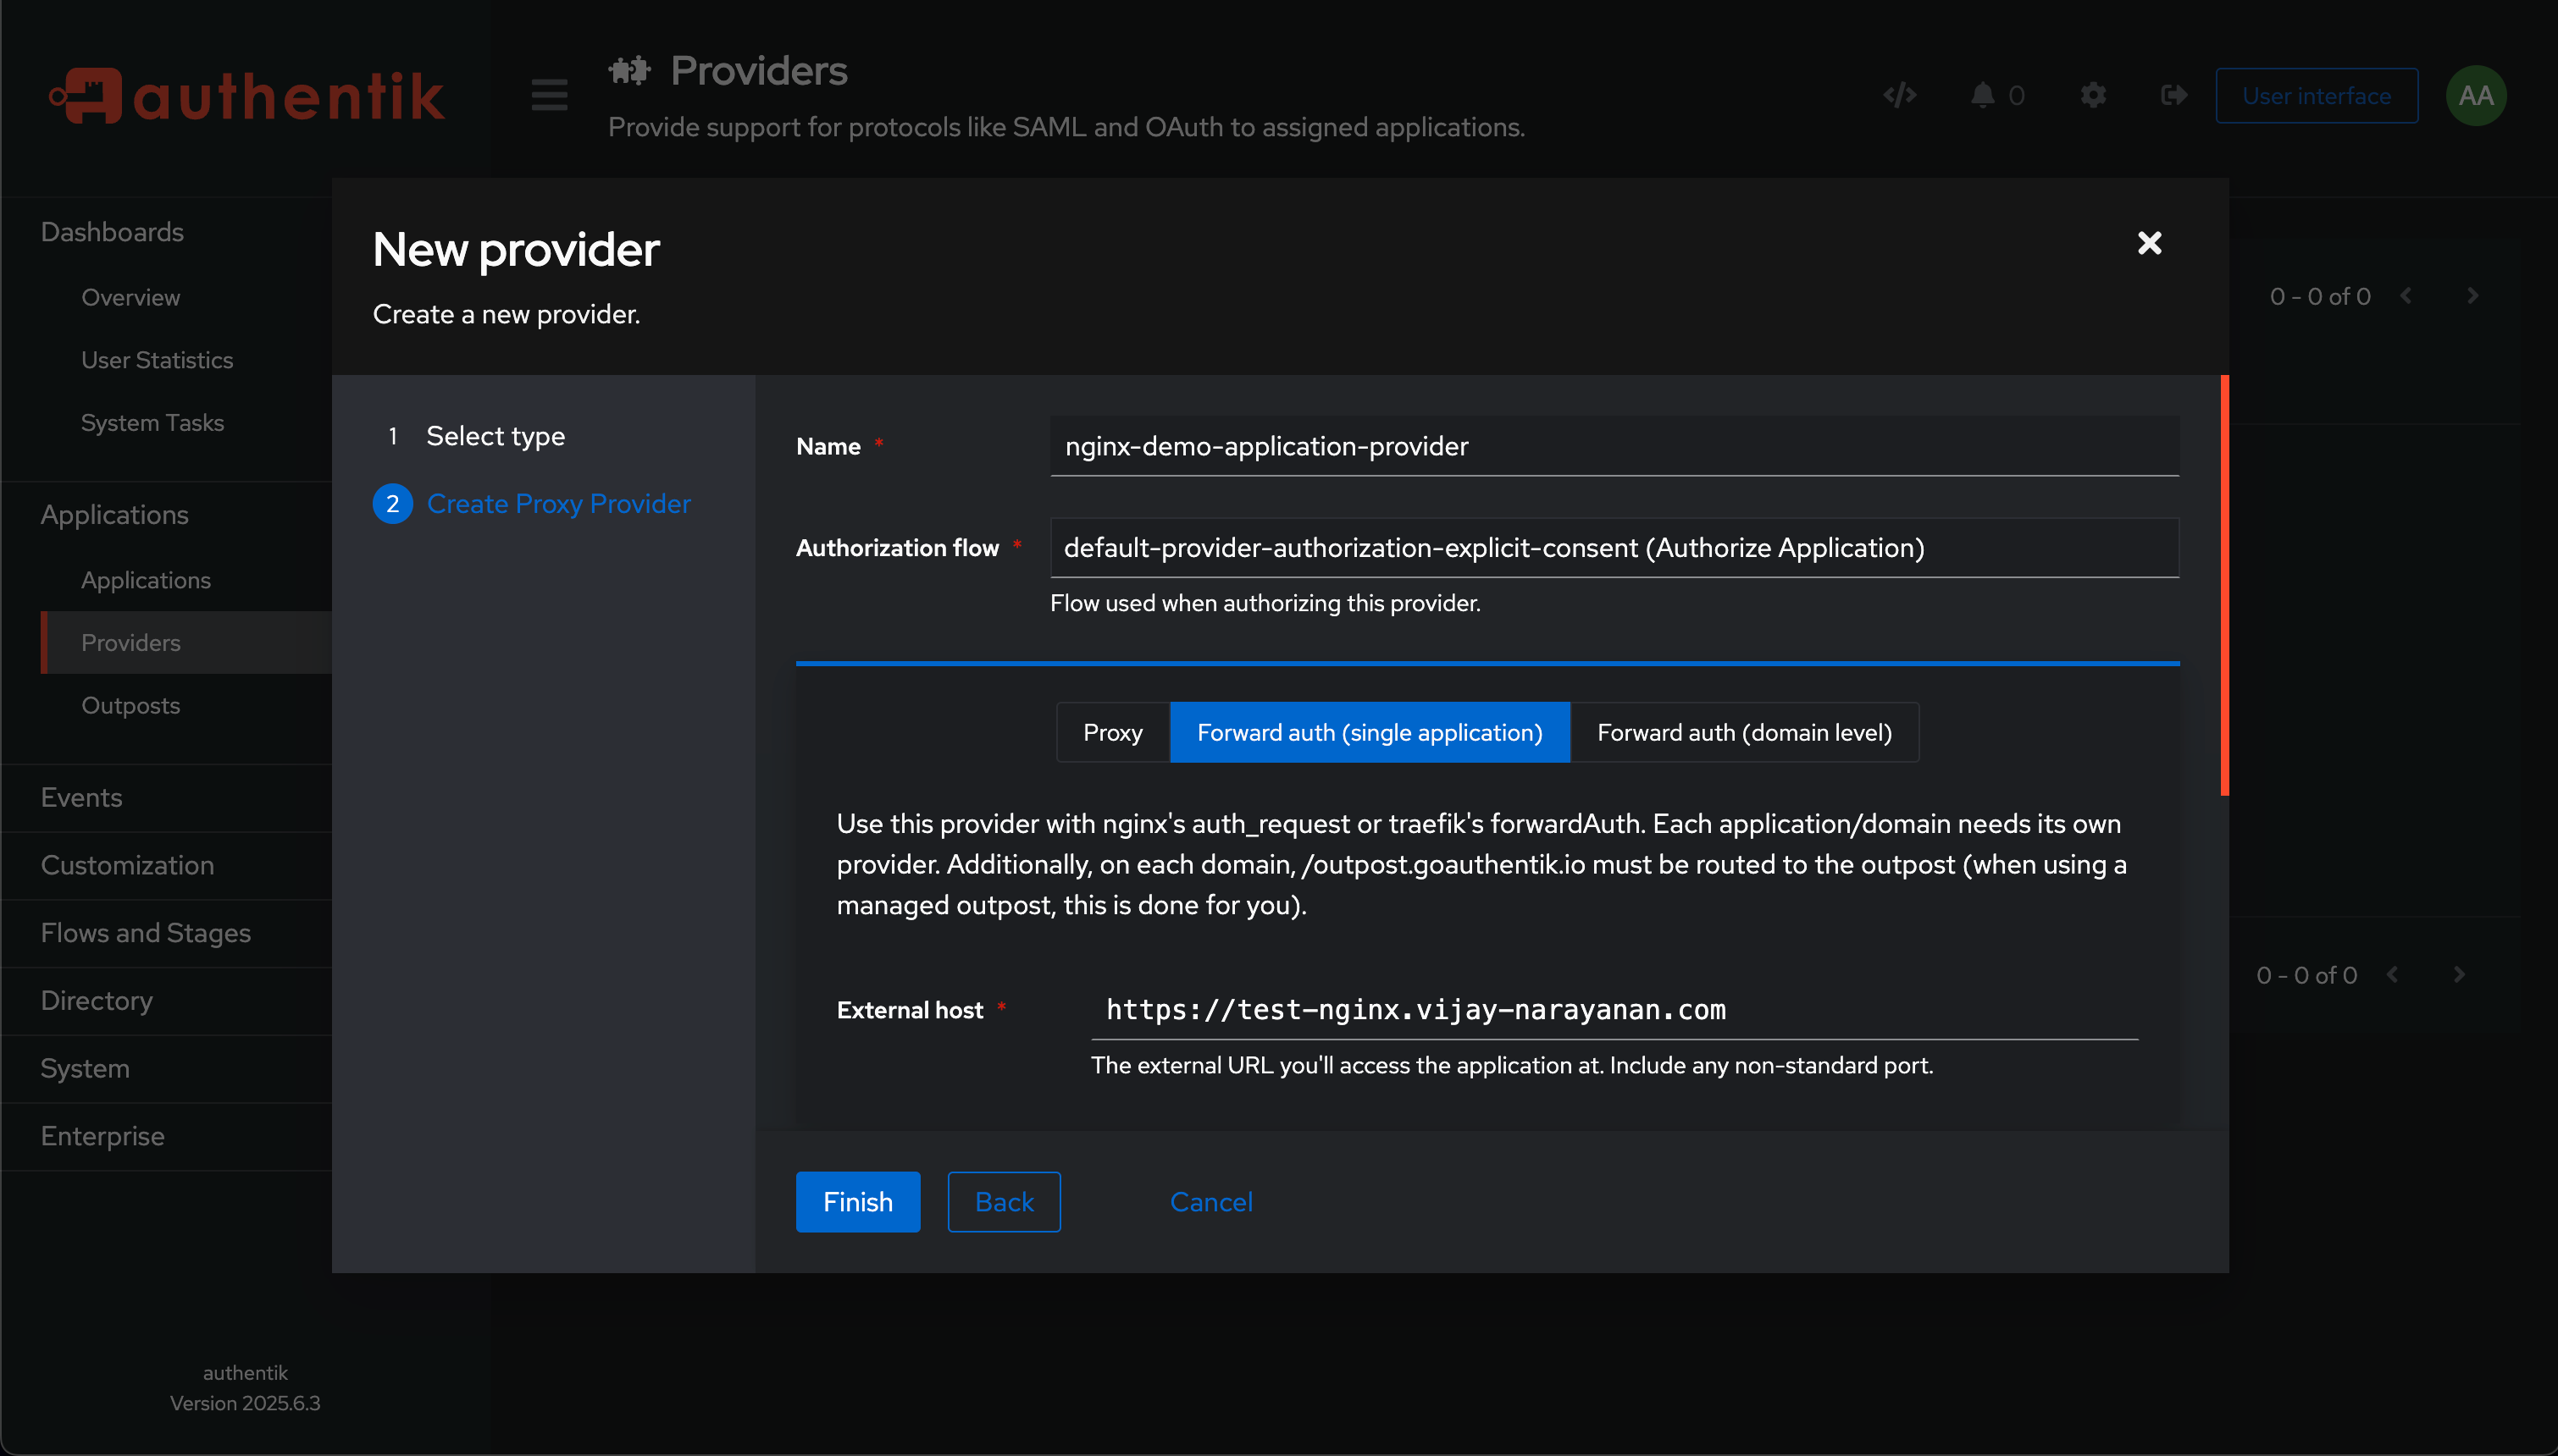This screenshot has height=1456, width=2558.
Task: Expand the Enterprise sidebar section
Action: click(102, 1136)
